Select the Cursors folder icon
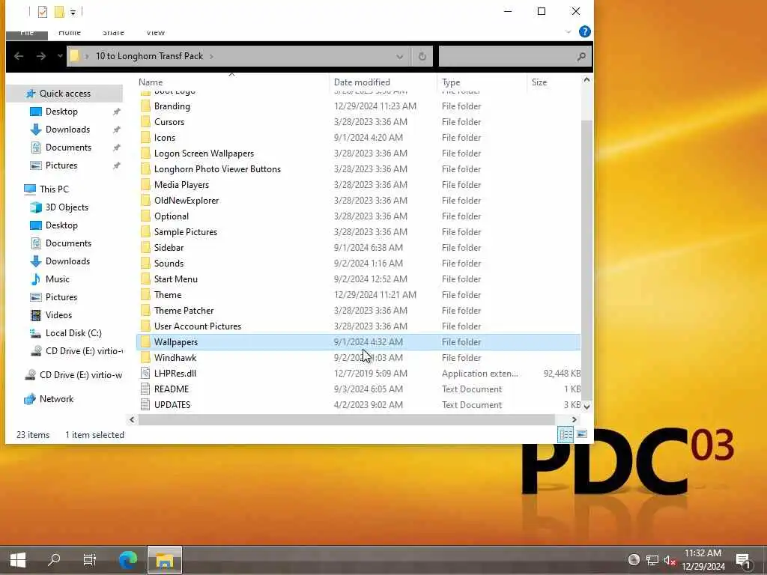Screen dimensions: 767x575 (145, 122)
